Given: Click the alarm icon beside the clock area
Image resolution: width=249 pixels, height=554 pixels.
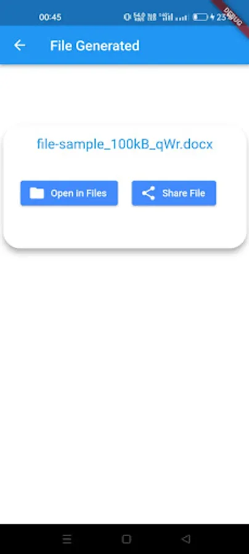Looking at the screenshot, I should click(128, 17).
